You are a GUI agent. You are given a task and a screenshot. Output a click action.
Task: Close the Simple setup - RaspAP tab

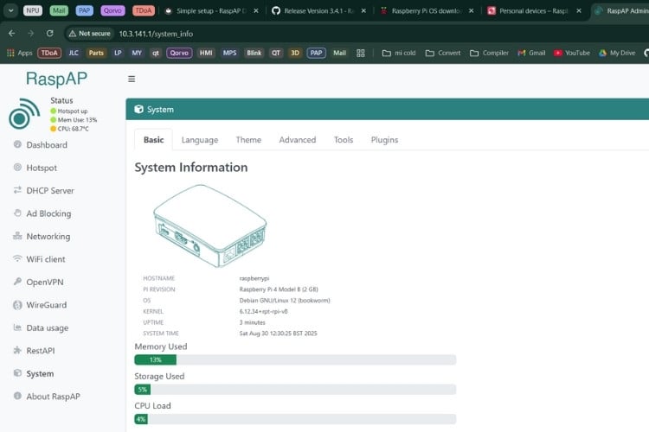[x=256, y=10]
